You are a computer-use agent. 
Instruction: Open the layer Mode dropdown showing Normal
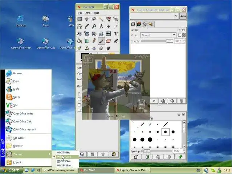pyautogui.click(x=158, y=35)
